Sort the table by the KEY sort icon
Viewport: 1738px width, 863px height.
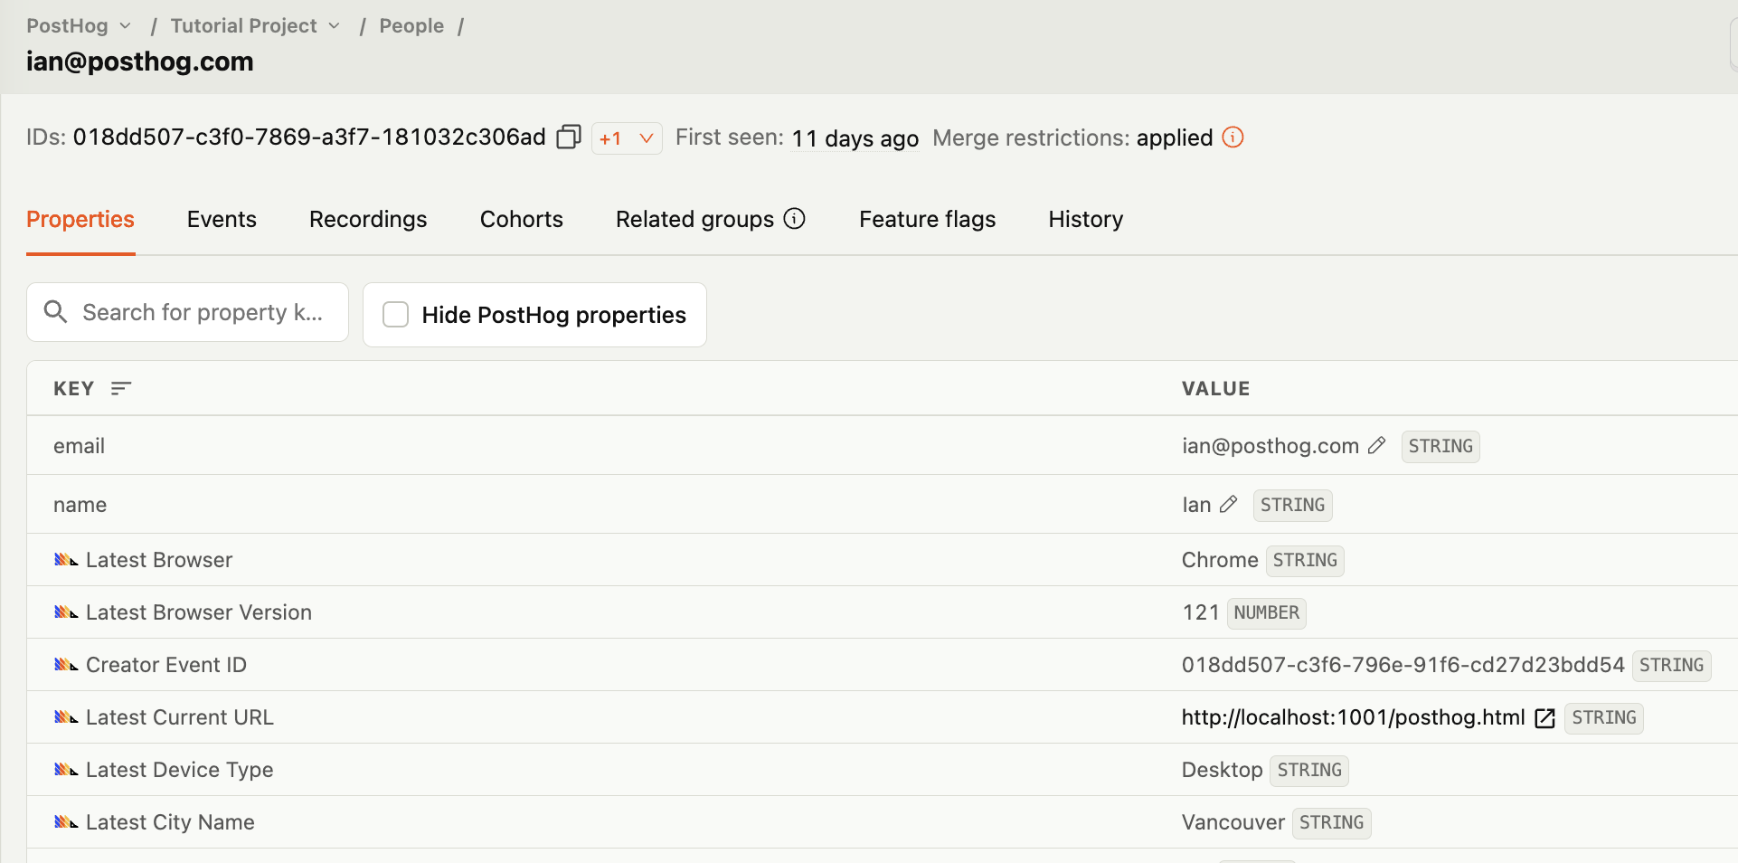pos(121,388)
